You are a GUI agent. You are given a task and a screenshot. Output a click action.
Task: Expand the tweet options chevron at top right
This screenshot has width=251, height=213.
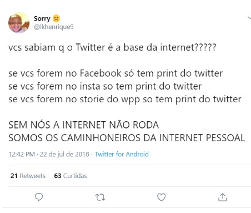coord(249,18)
